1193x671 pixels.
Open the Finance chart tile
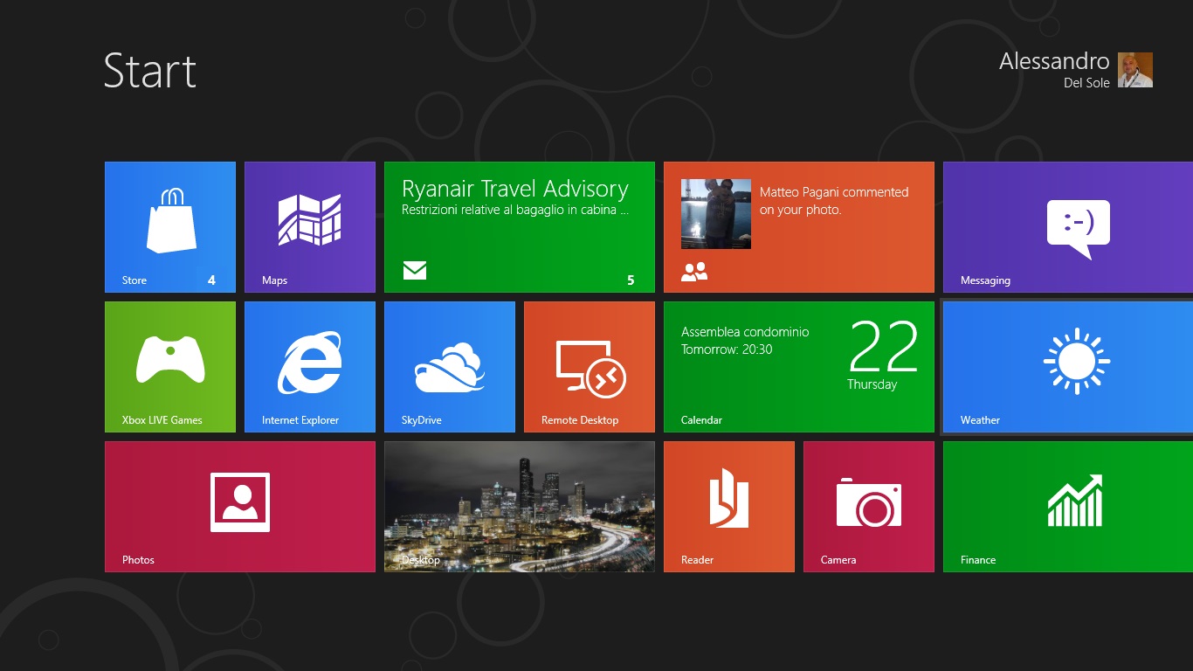click(x=1068, y=507)
